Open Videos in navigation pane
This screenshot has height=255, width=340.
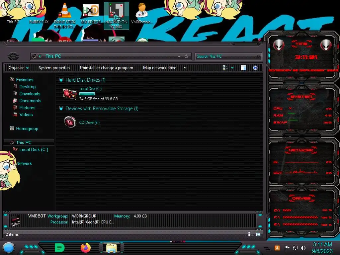pos(26,115)
